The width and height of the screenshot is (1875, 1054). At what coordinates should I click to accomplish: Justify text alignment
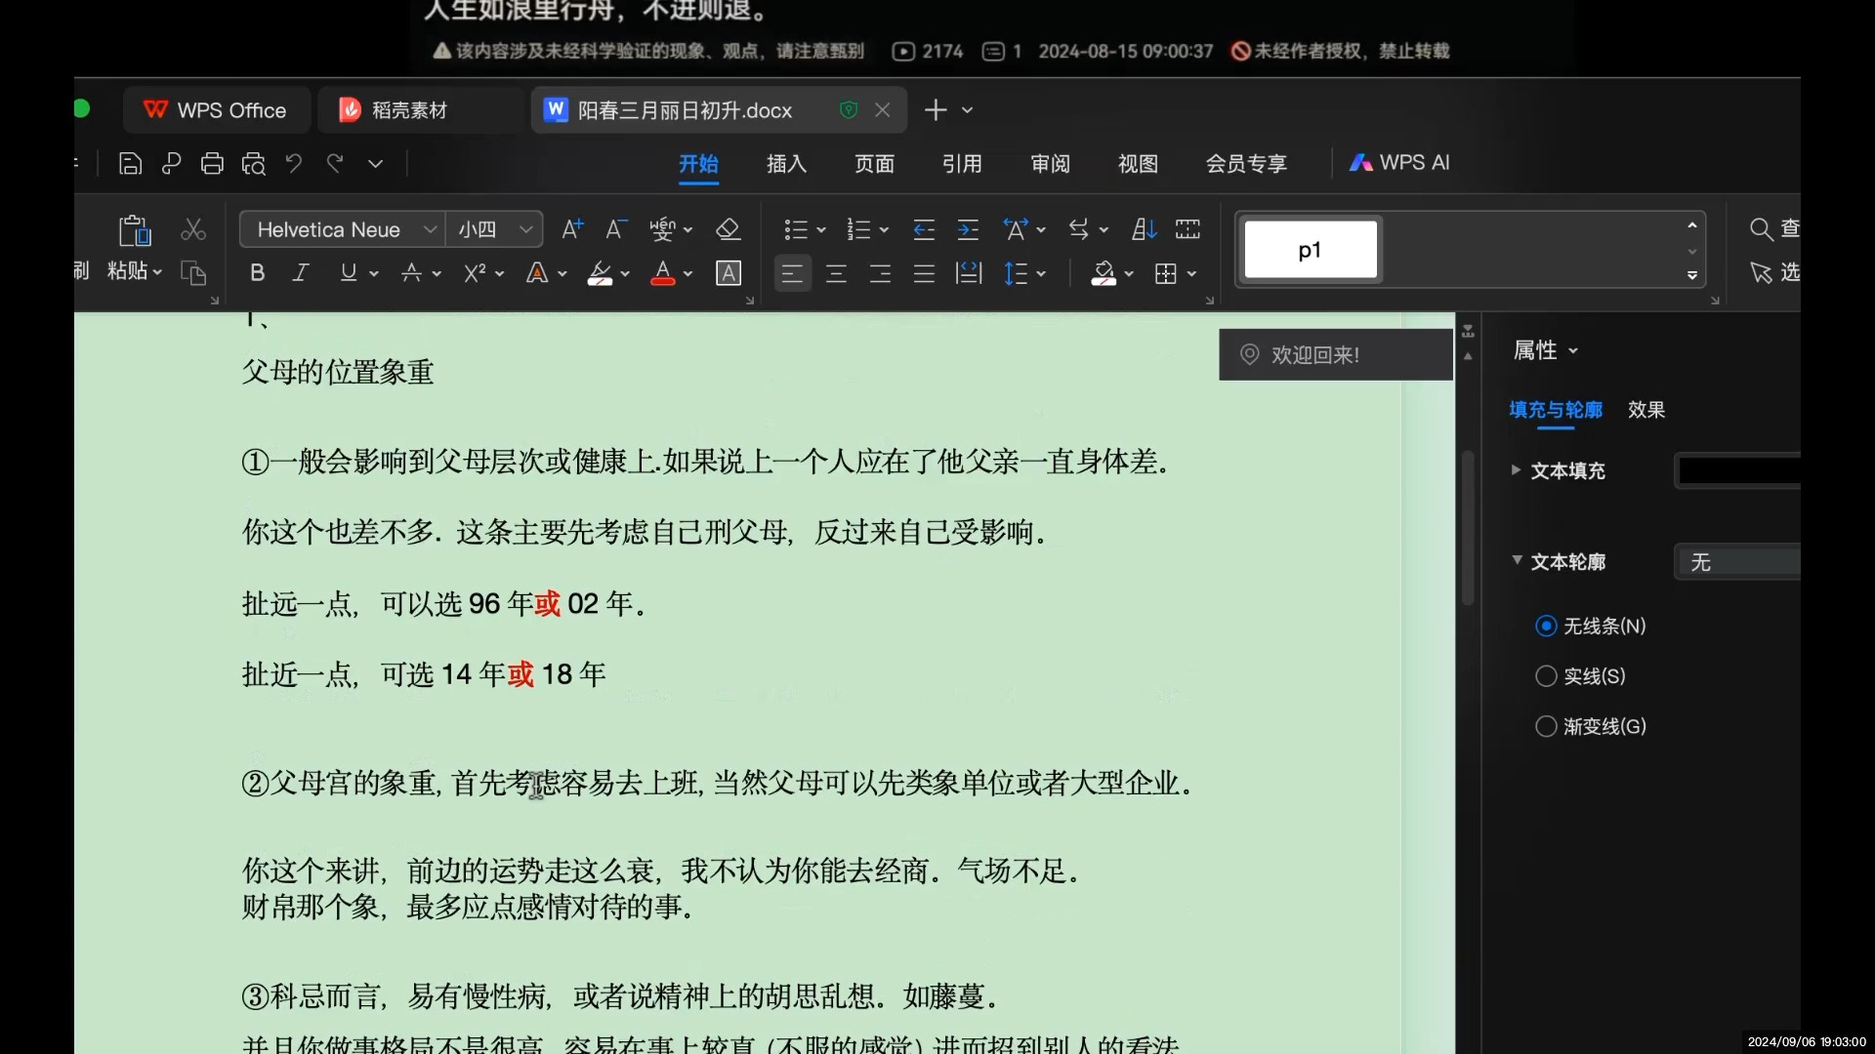[924, 273]
